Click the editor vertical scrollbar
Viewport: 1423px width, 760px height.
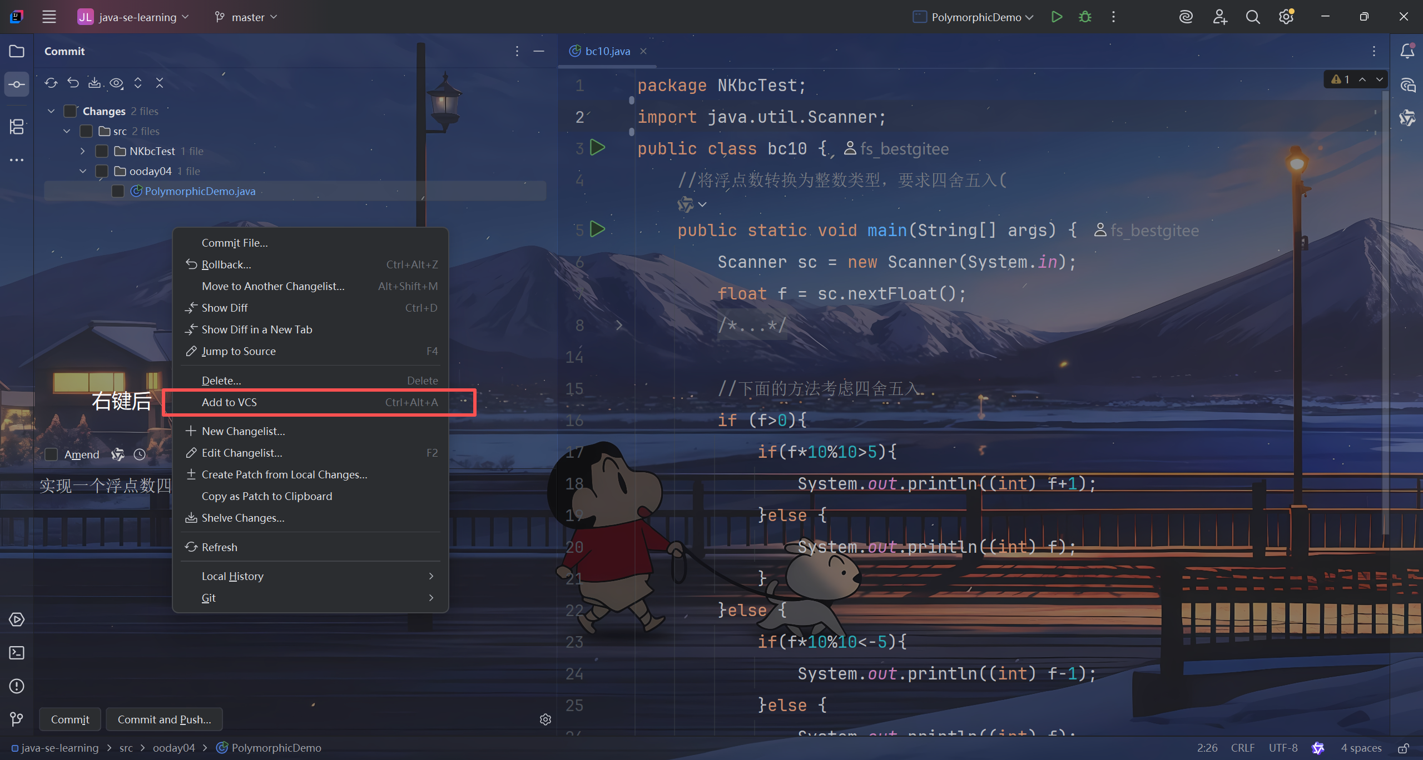(x=1385, y=311)
